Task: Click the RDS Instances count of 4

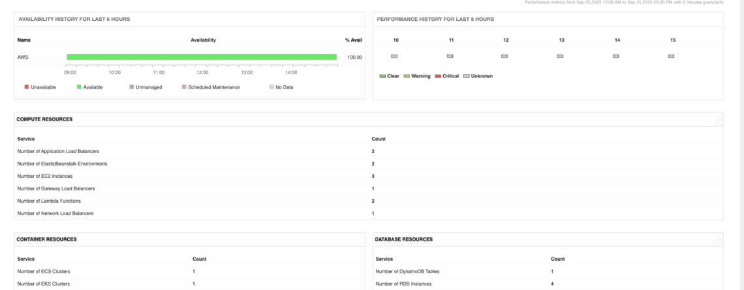Action: [552, 284]
